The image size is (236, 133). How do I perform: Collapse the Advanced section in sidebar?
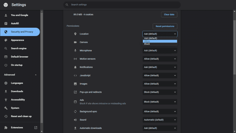[x=36, y=75]
